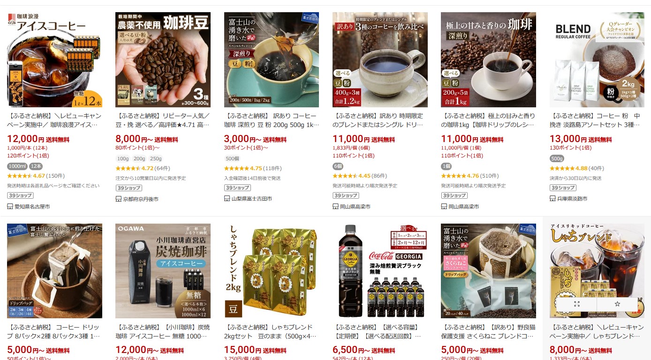Click the shop icon beside 兵庫県淡路市
This screenshot has height=360, width=651.
[x=553, y=199]
